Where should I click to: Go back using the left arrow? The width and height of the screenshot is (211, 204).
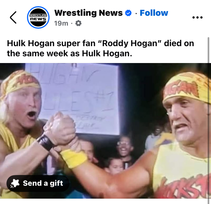click(x=13, y=17)
